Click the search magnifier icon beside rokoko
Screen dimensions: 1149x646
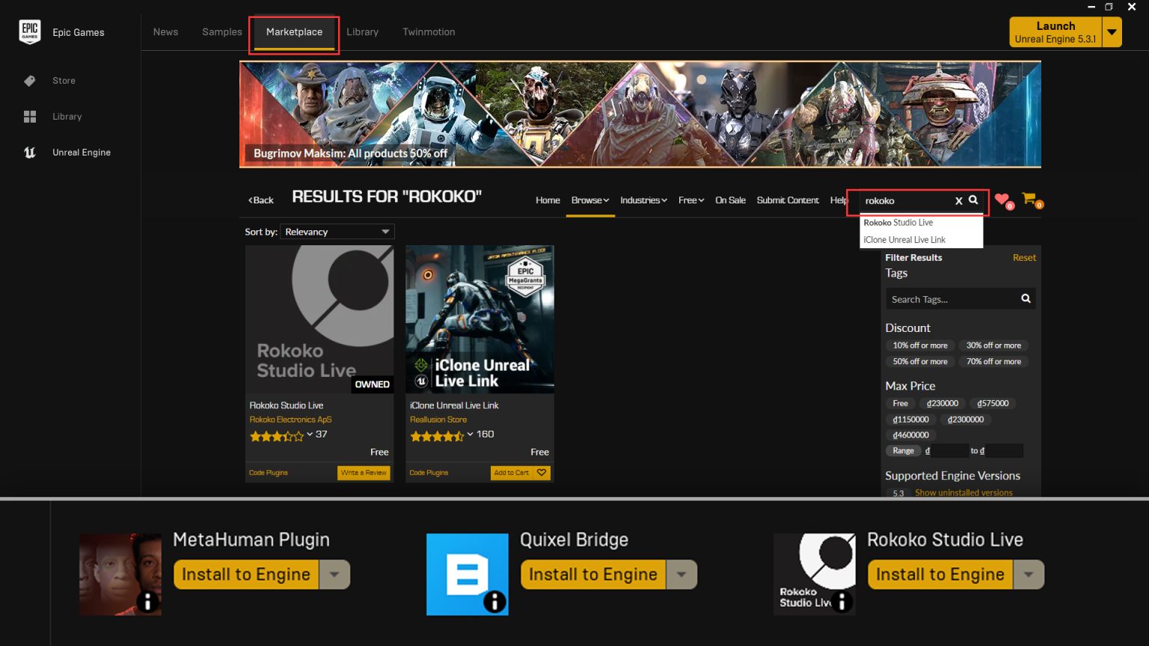click(973, 200)
